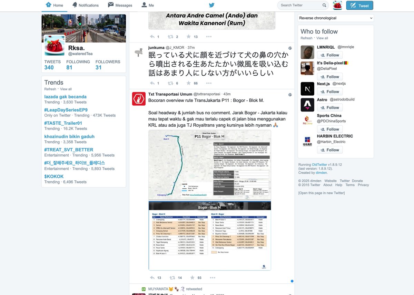Image resolution: width=414 pixels, height=295 pixels.
Task: Open the Rksa. profile avatar
Action: (55, 45)
